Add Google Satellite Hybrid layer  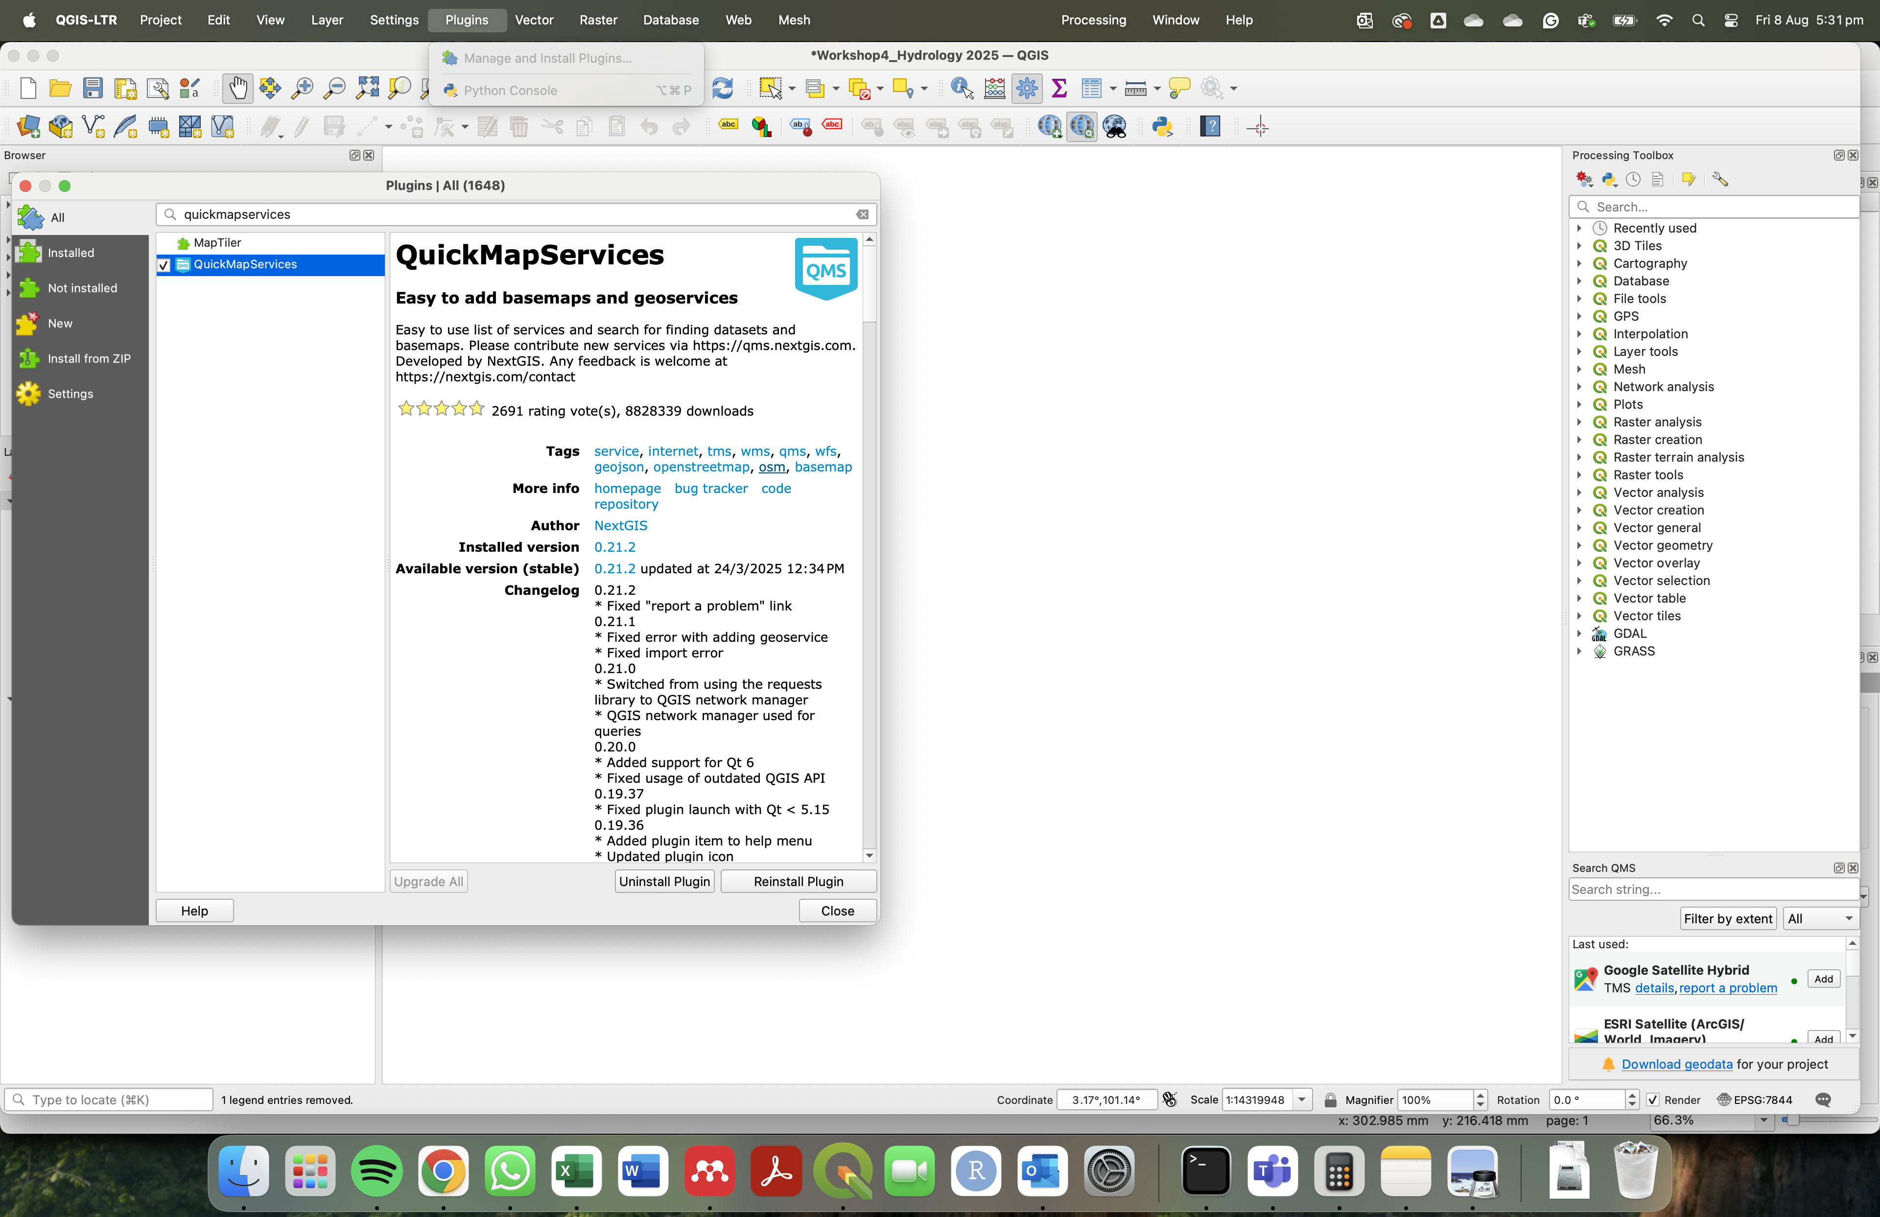[x=1823, y=979]
